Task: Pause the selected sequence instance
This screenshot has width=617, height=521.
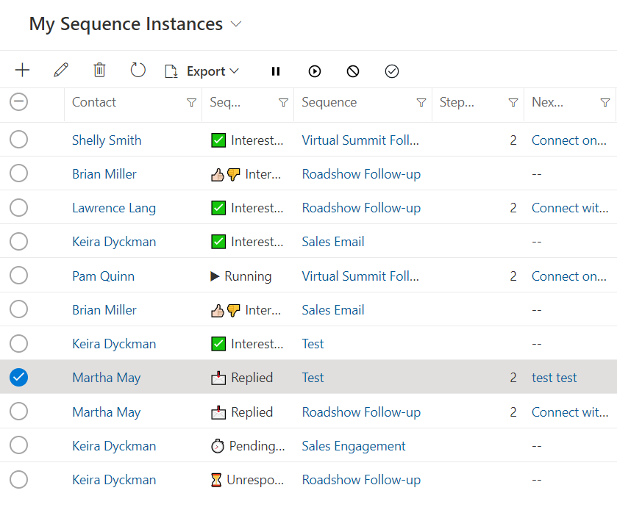Action: [x=275, y=71]
